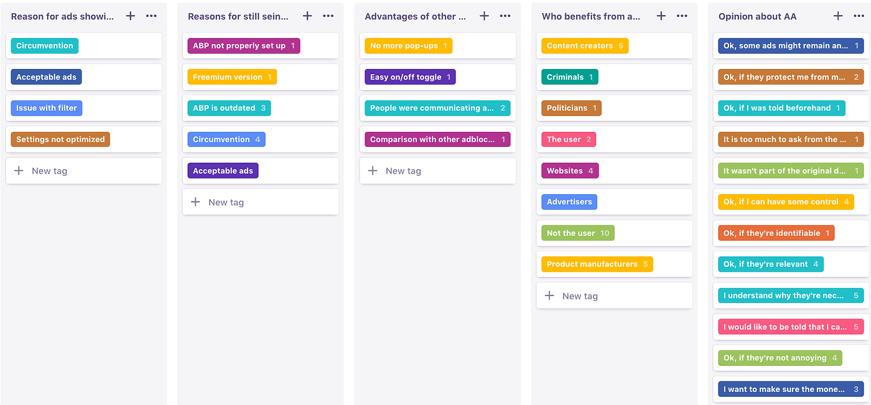Image resolution: width=871 pixels, height=405 pixels.
Task: Click the "No more pop-ups" tag
Action: pos(408,45)
